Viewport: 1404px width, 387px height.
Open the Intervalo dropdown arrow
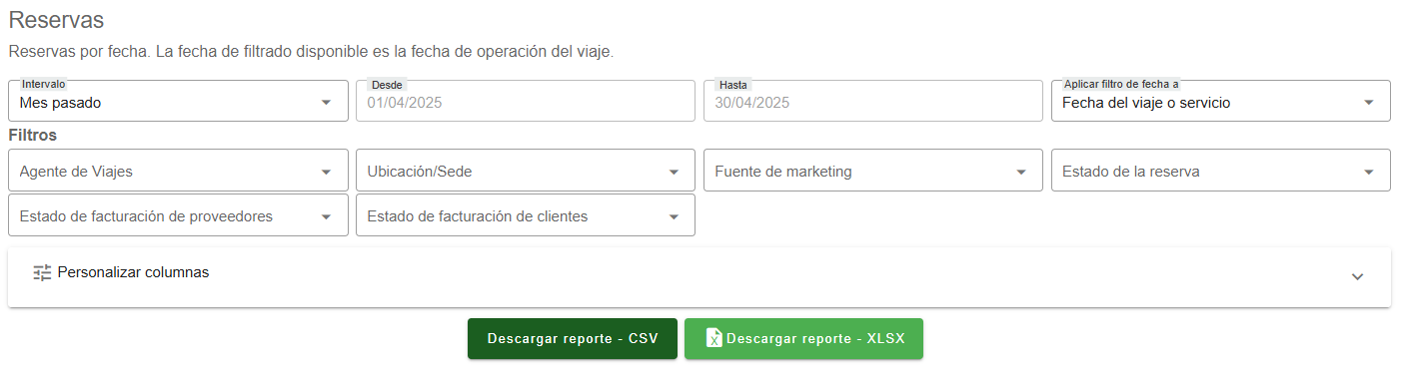click(x=326, y=102)
